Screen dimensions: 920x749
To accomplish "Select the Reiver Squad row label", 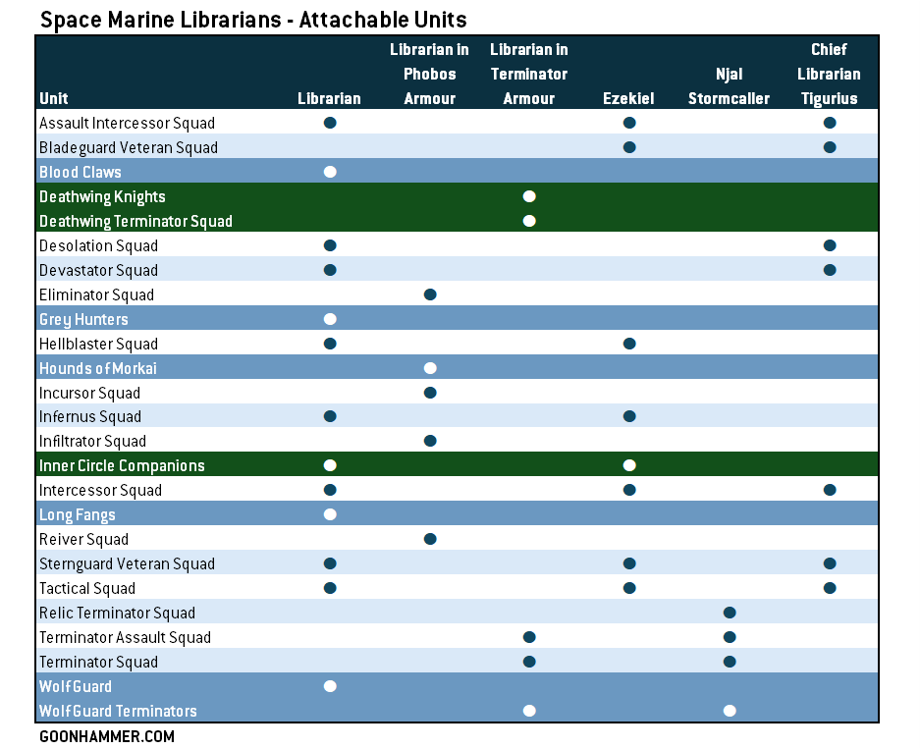I will [x=83, y=539].
